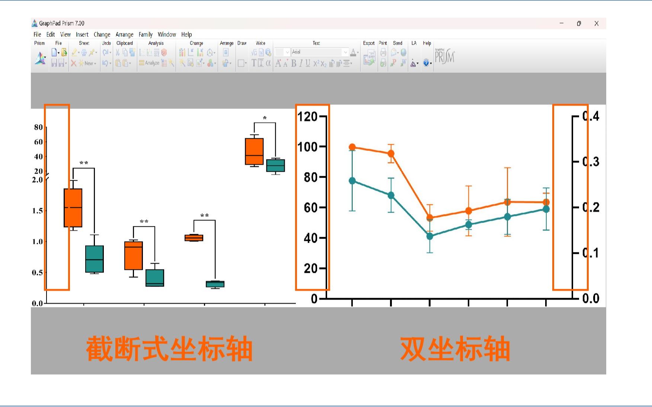
Task: Click the first orange point on line graph
Action: [352, 147]
